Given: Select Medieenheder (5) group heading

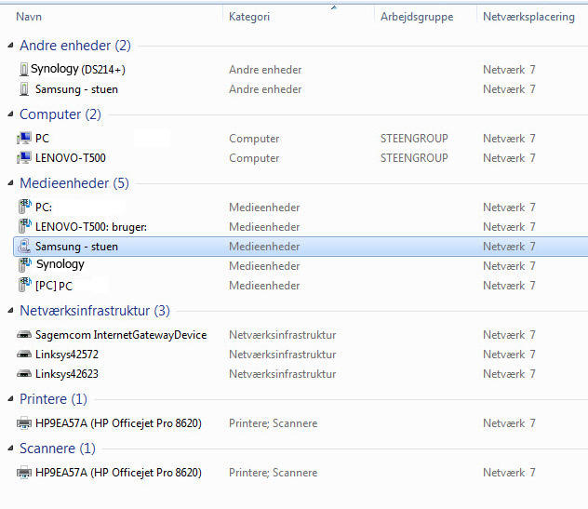Looking at the screenshot, I should coord(74,183).
